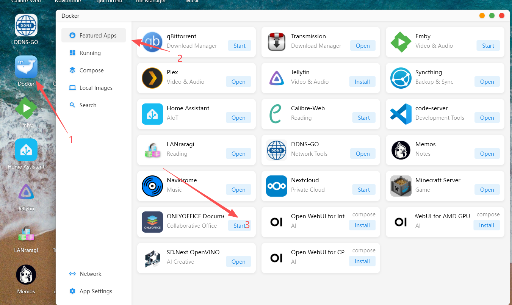Open the Local Images section
Screen dimensions: 512x305
[94, 88]
